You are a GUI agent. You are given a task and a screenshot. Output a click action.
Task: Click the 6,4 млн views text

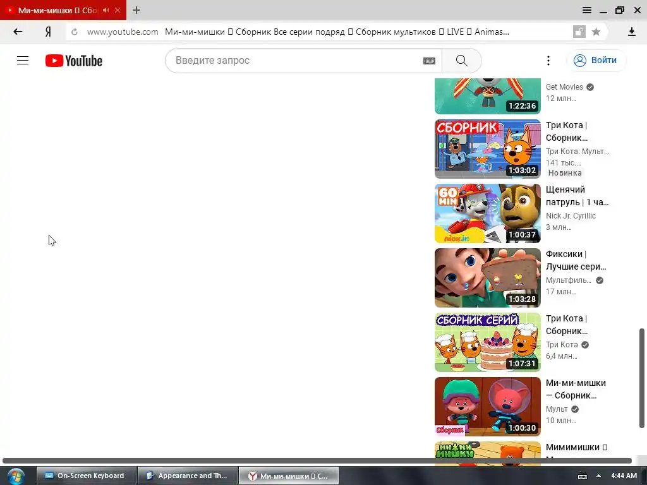(562, 356)
